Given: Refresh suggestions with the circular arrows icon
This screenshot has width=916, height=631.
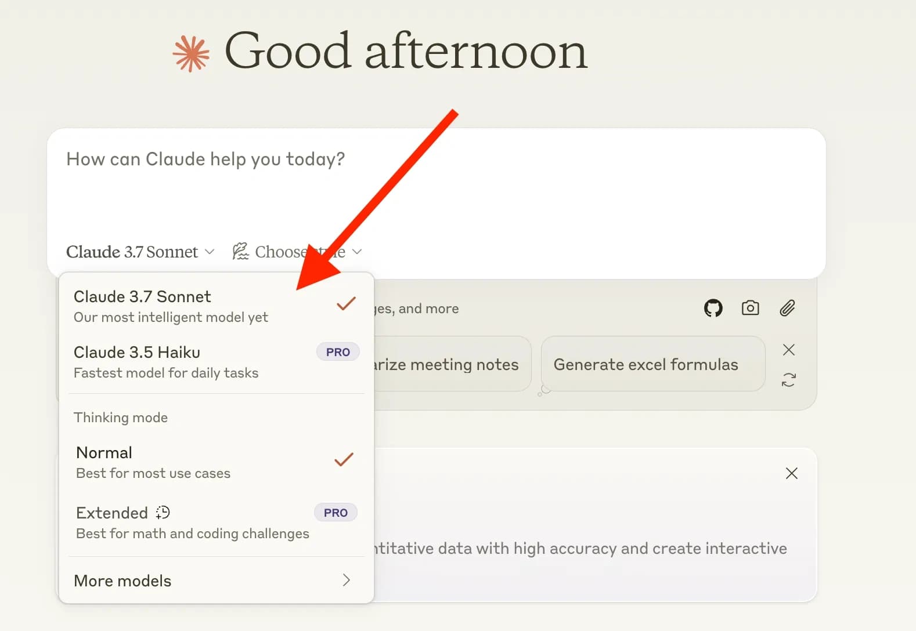Looking at the screenshot, I should [788, 380].
